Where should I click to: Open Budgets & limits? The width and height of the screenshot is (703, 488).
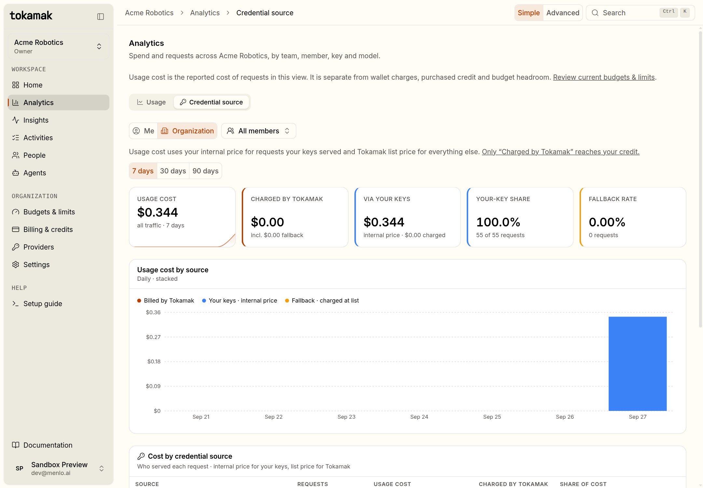(x=59, y=212)
